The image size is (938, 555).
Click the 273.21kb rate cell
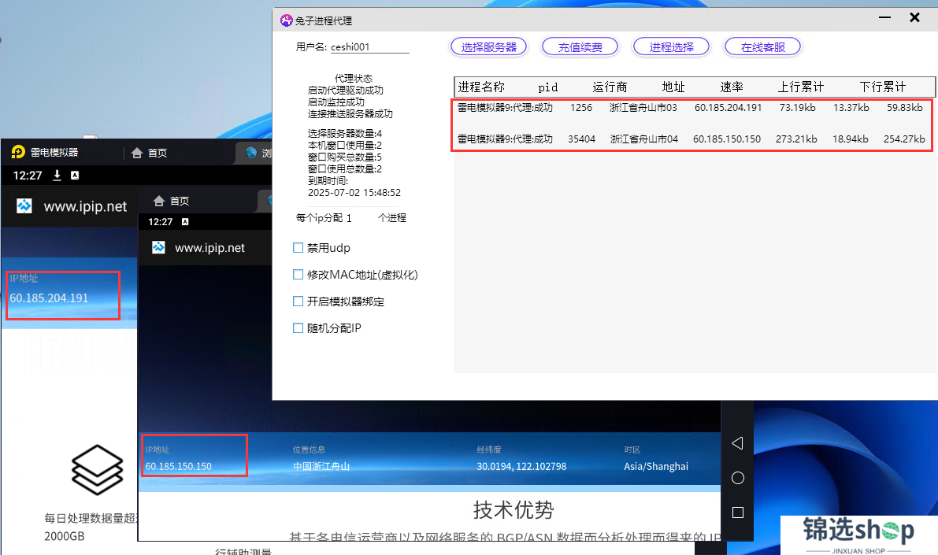click(796, 139)
